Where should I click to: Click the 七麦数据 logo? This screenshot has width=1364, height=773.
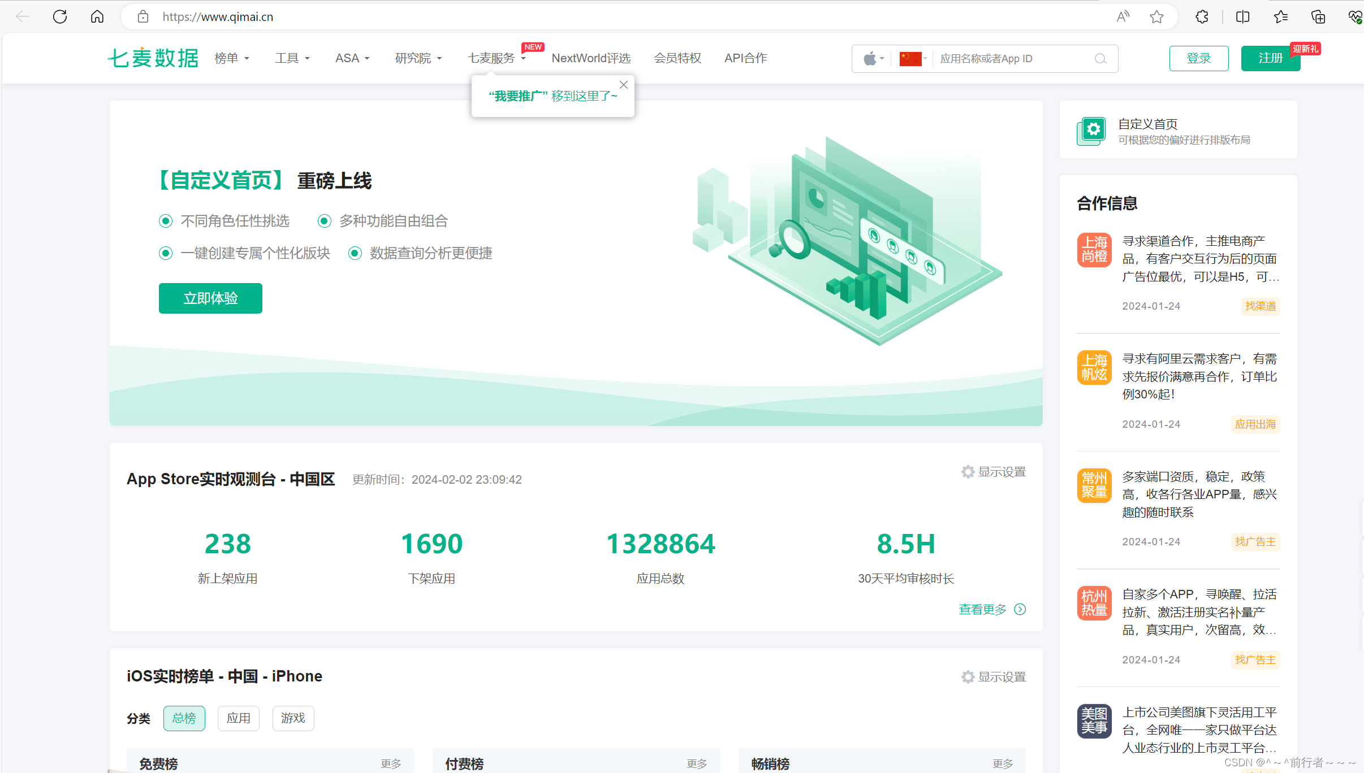[153, 58]
